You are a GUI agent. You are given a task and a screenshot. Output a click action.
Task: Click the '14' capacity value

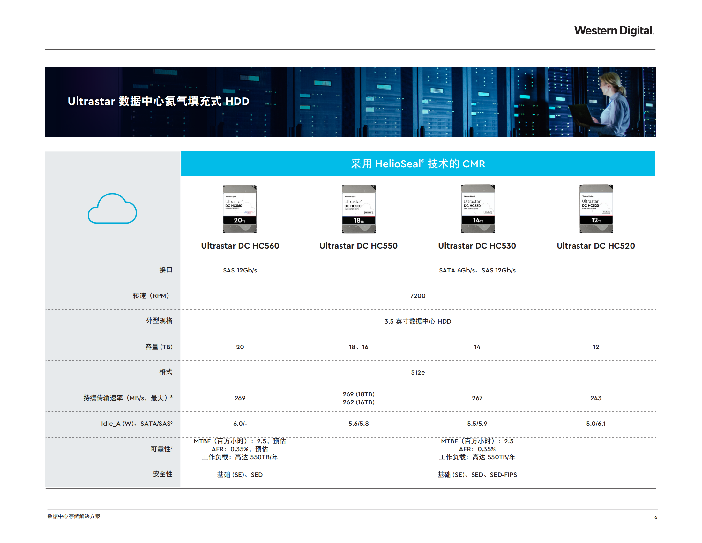point(477,347)
